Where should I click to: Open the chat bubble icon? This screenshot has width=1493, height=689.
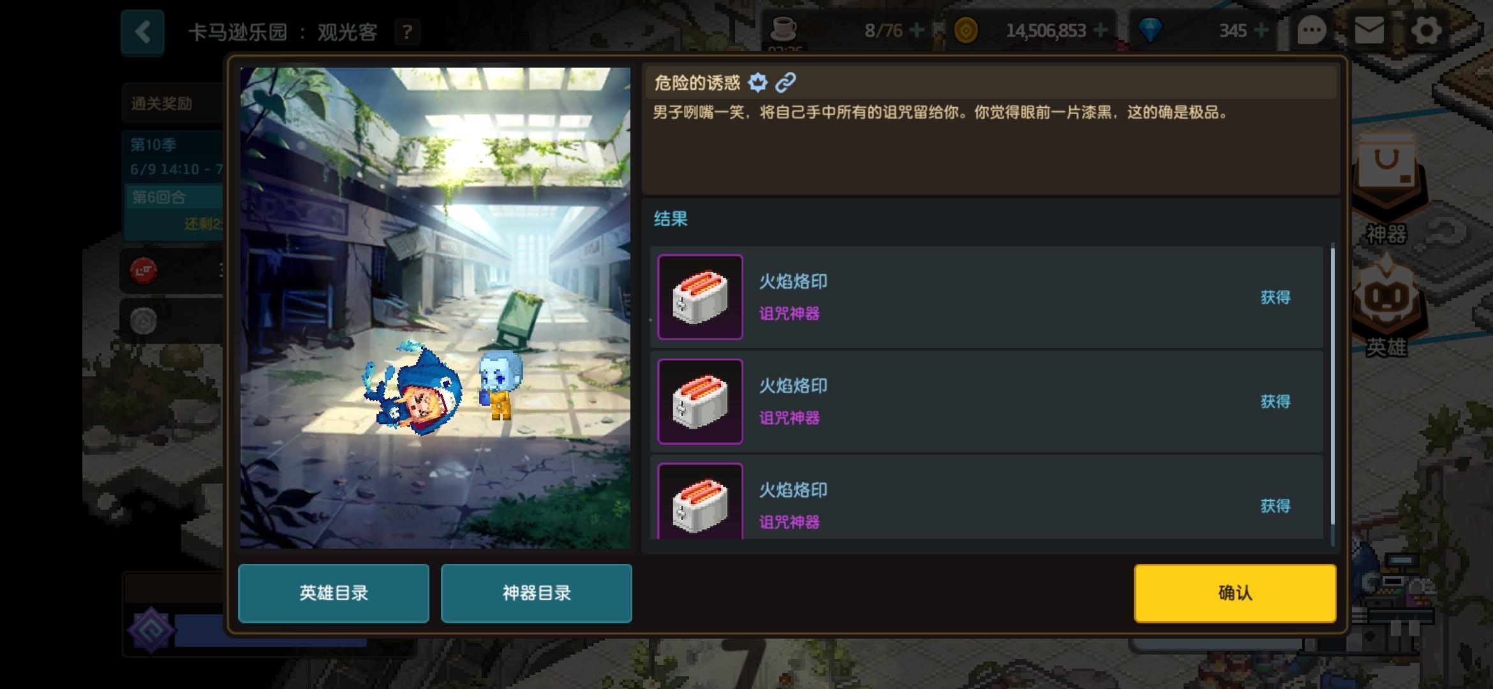1312,30
